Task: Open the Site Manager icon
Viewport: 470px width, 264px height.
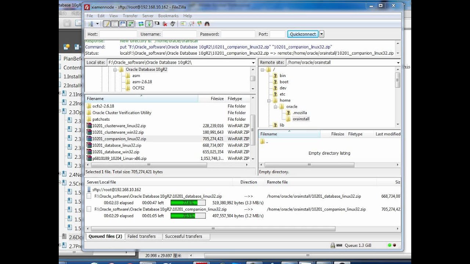Action: click(x=90, y=24)
